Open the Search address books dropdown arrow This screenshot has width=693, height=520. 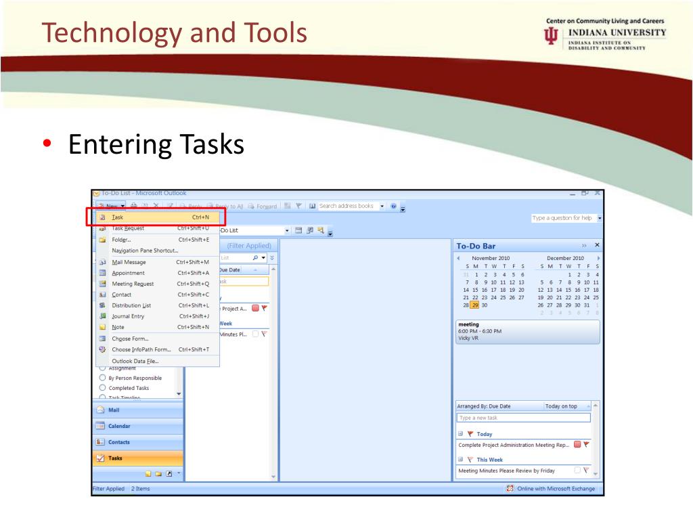pos(382,206)
